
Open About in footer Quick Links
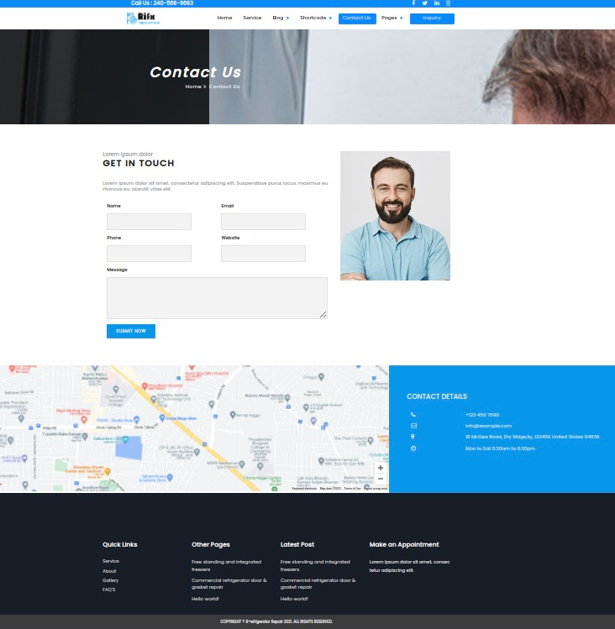(109, 571)
